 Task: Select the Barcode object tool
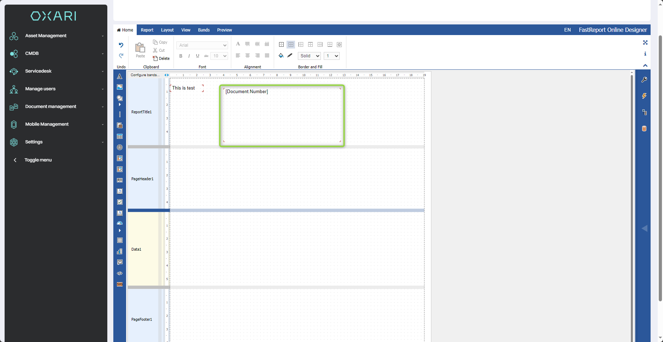point(120,180)
